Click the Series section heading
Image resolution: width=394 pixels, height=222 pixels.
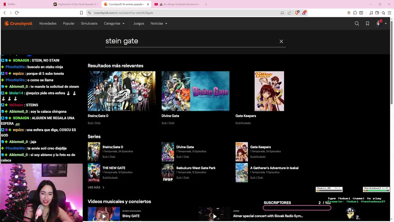coord(94,137)
